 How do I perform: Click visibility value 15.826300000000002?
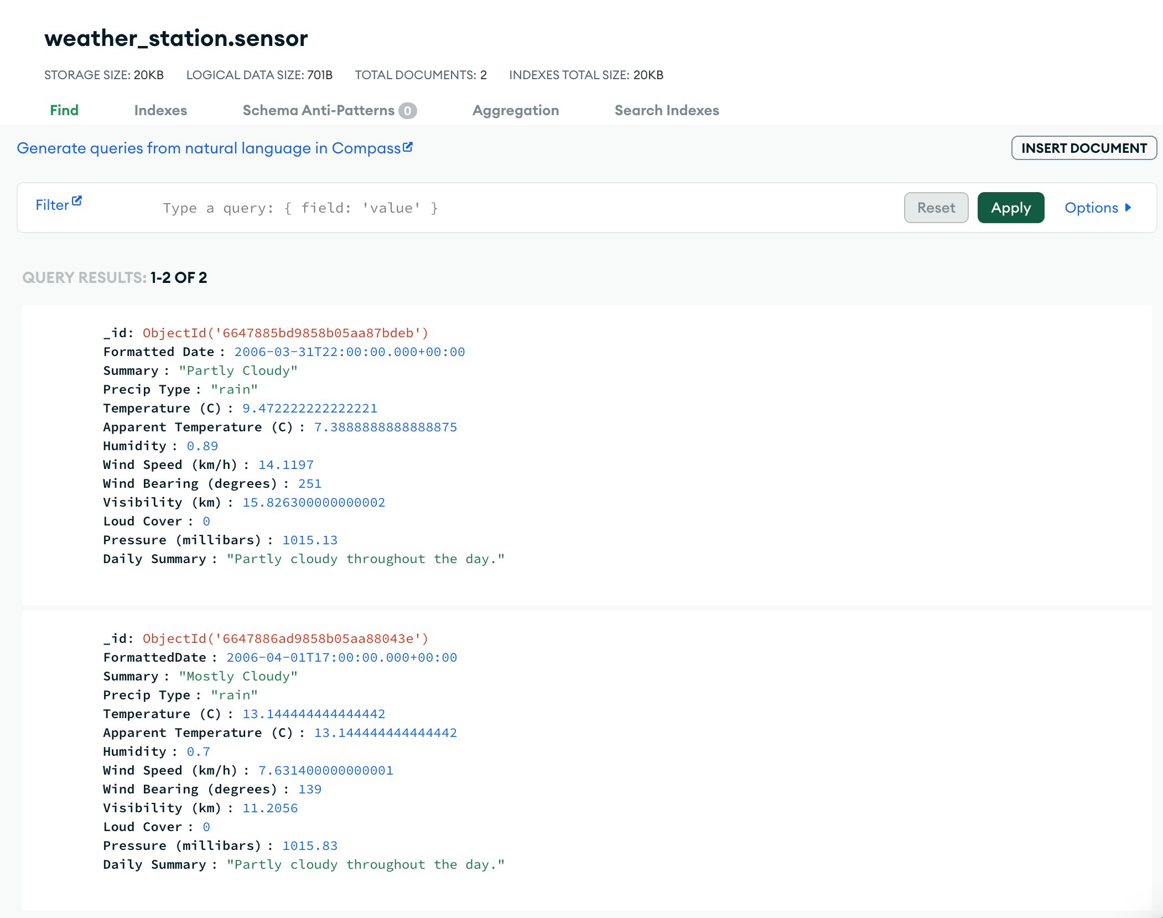(x=314, y=502)
